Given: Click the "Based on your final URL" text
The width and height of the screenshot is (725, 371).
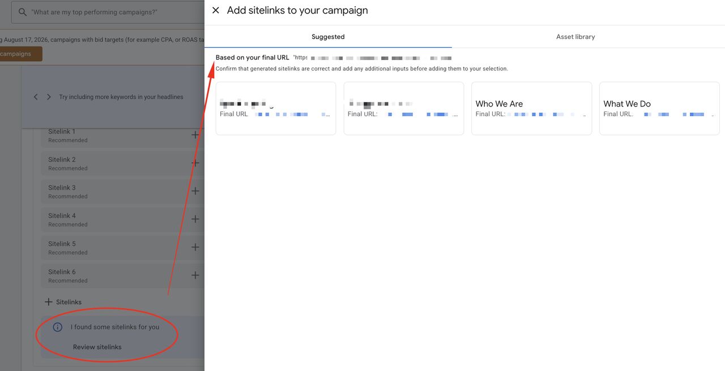Looking at the screenshot, I should (253, 58).
